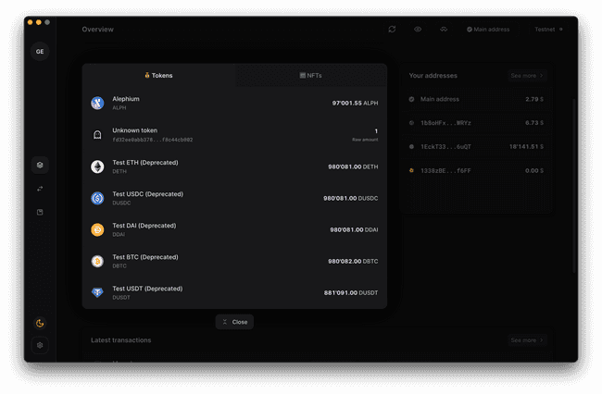Click the Test DAI coin icon

pyautogui.click(x=97, y=229)
